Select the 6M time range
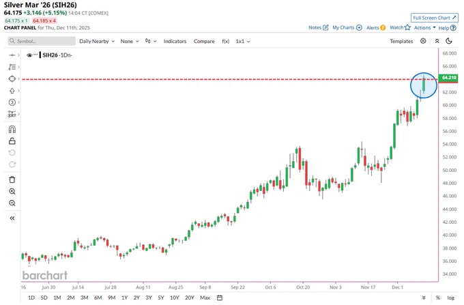This screenshot has height=305, width=464. pos(98,297)
